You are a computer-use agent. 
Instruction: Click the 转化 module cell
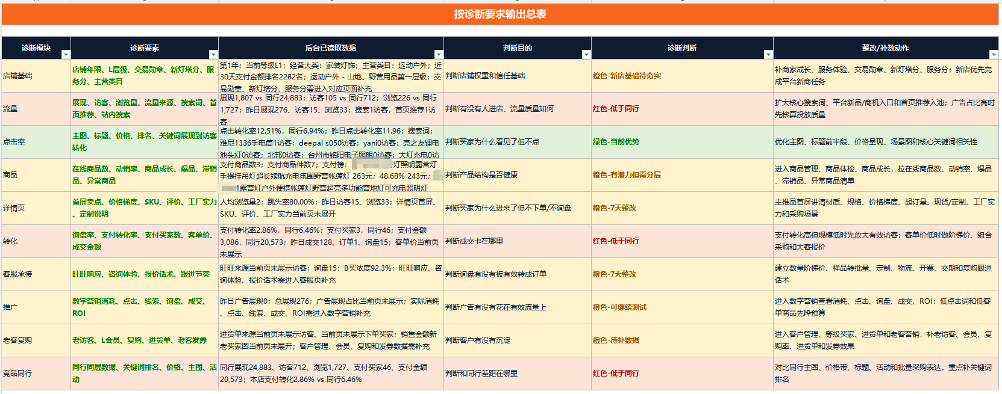pos(36,241)
